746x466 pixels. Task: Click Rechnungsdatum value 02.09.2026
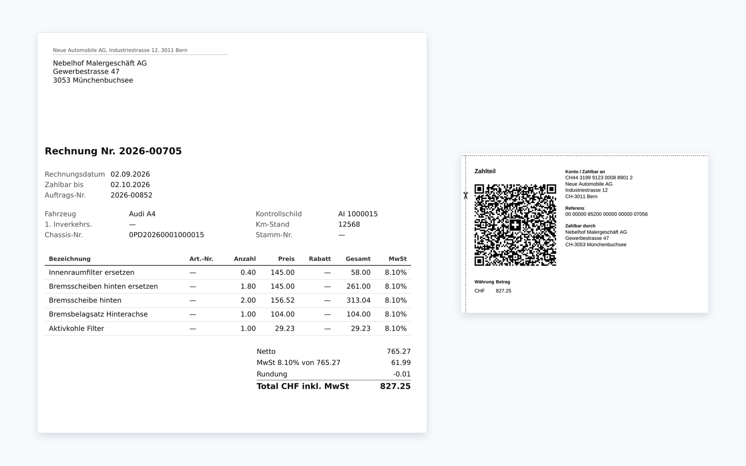pyautogui.click(x=130, y=174)
